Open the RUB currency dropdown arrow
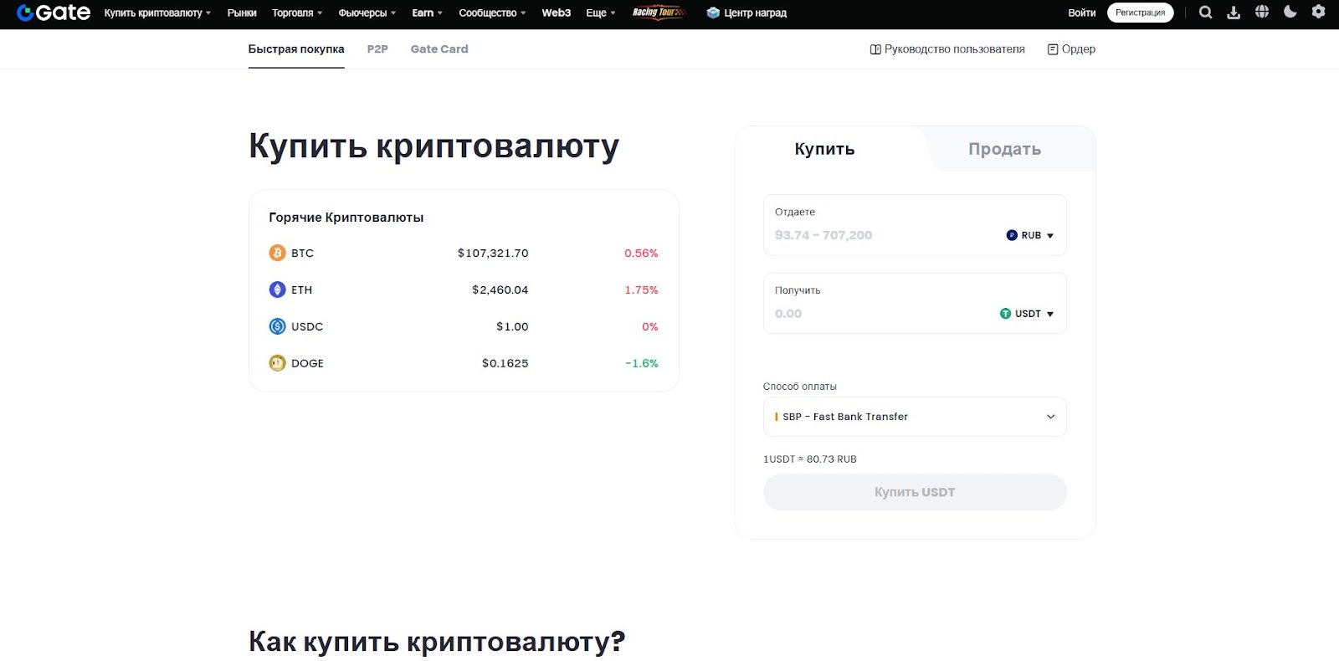The image size is (1339, 661). [x=1050, y=236]
